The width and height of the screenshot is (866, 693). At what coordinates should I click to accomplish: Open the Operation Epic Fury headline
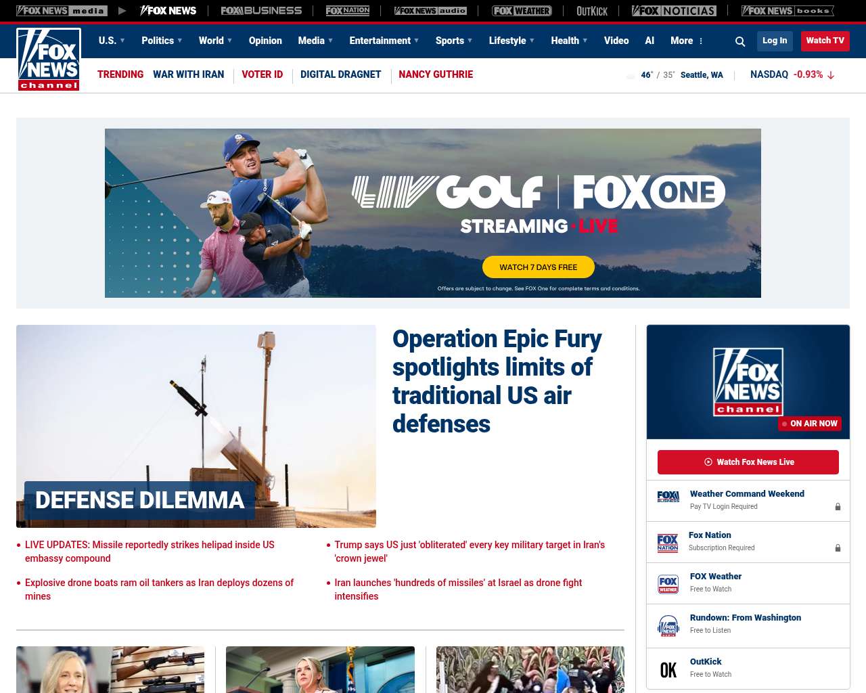click(497, 381)
